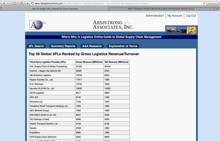Select DSV A/S row
This screenshot has width=220, height=141.
79,97
